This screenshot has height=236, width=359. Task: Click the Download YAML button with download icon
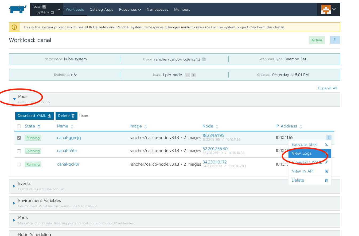click(34, 116)
